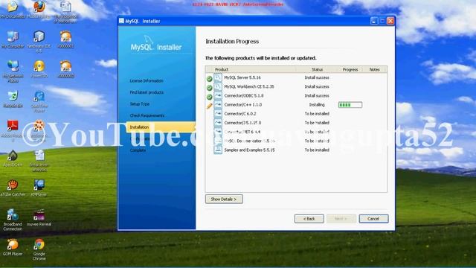
Task: Select the 'Samples and Examples 5.5.15' row text
Action: pos(249,150)
